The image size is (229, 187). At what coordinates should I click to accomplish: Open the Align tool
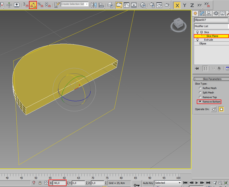[101, 5]
